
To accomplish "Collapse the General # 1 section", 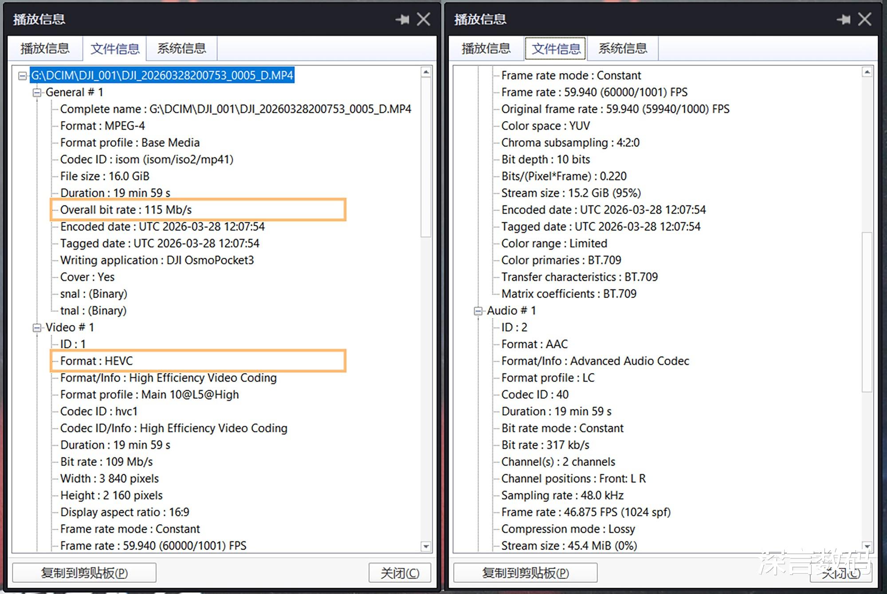I will pos(37,93).
